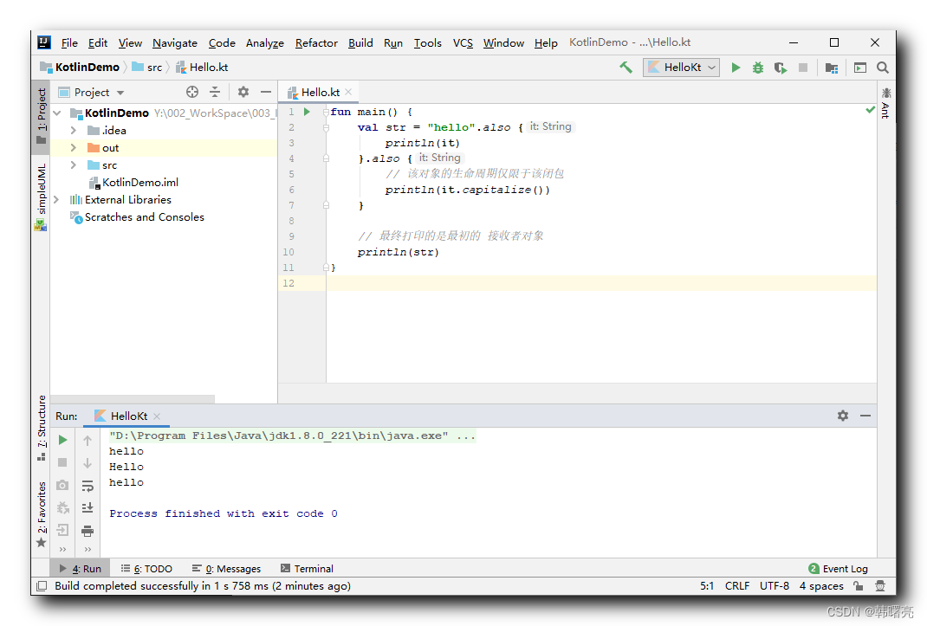Open the 6: TODO tool window

(146, 569)
